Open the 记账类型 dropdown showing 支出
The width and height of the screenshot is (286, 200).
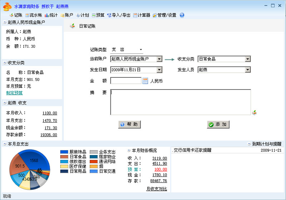tap(127, 50)
